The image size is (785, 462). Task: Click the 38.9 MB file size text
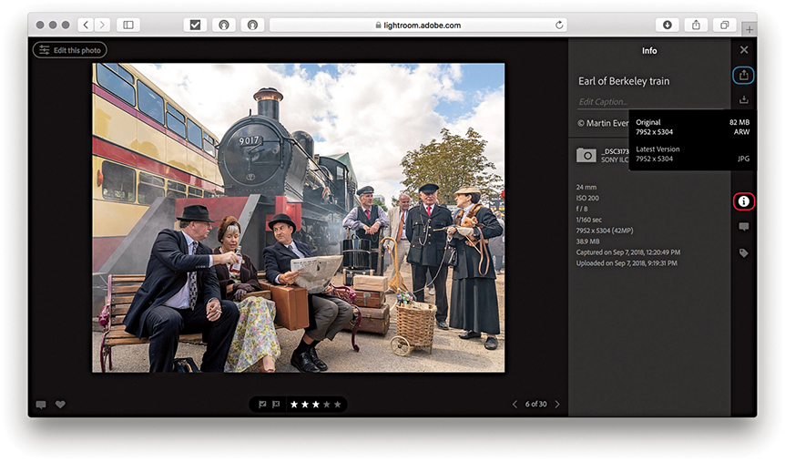(x=587, y=241)
